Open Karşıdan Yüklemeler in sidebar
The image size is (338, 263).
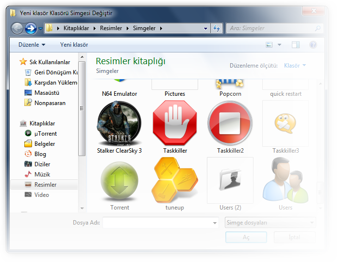51,83
